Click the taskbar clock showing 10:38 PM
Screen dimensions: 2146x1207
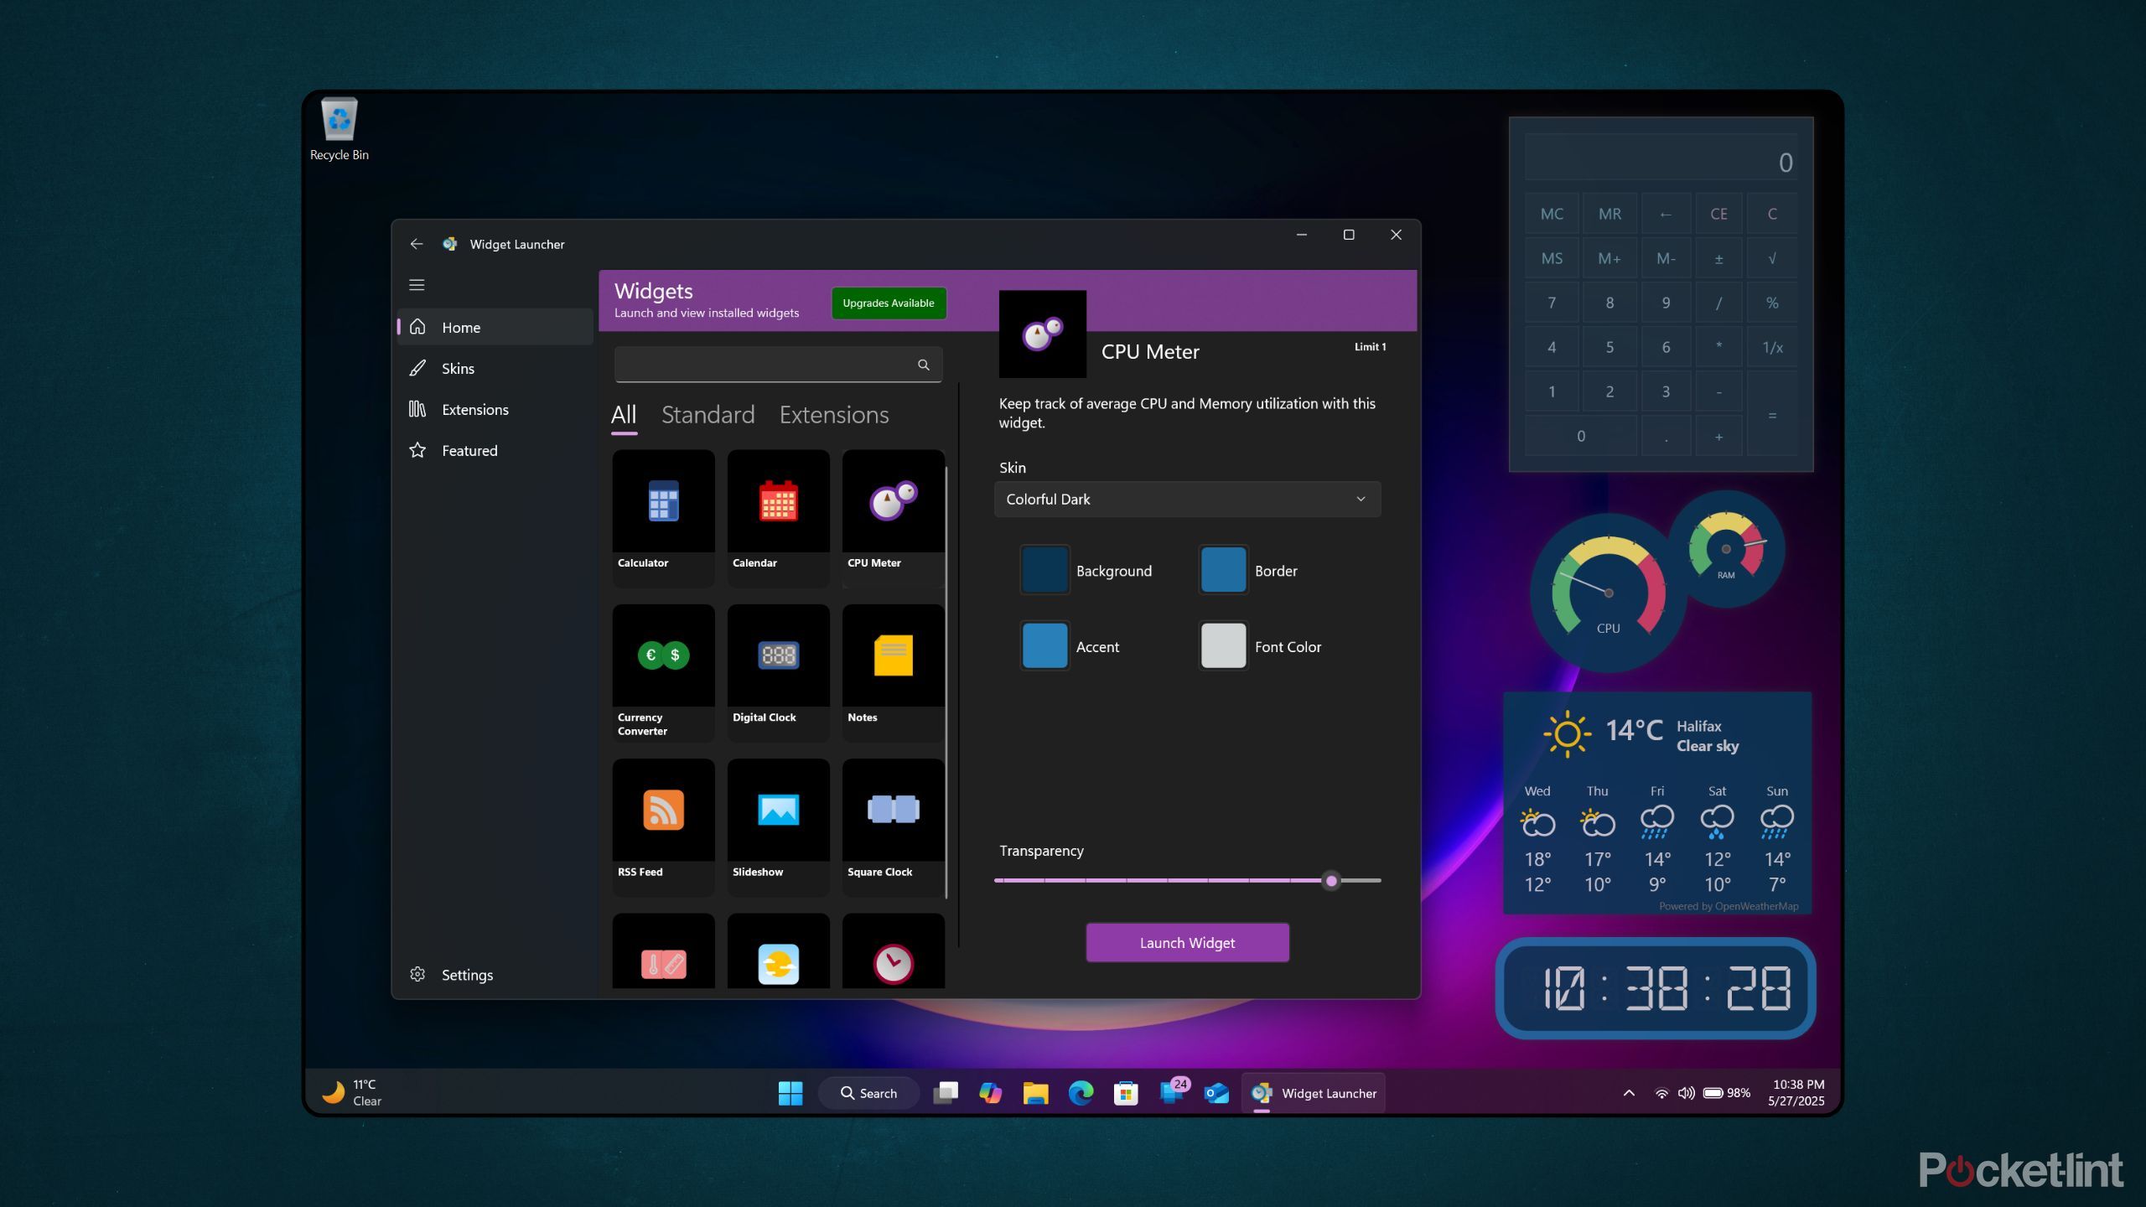coord(1796,1093)
